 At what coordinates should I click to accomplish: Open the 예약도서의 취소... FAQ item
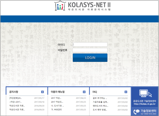tap(100, 106)
